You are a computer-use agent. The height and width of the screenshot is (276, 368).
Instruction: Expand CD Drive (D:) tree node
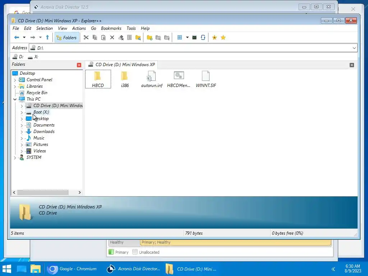pos(22,106)
